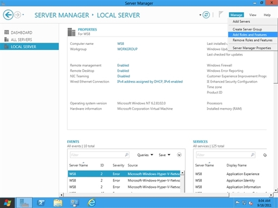Open the navigation history dropdown arrow
This screenshot has width=278, height=208.
23,14
